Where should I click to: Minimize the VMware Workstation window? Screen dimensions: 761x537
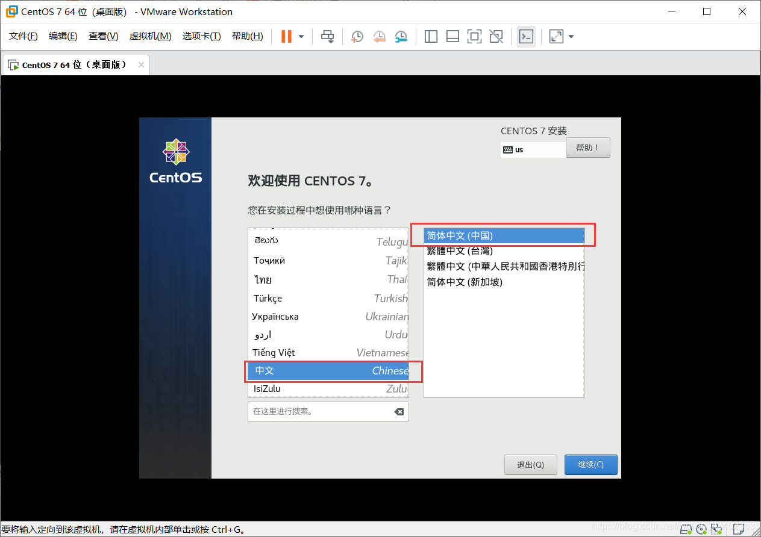(672, 11)
